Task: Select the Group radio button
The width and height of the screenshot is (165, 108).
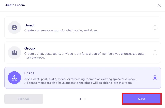Action: pyautogui.click(x=155, y=53)
